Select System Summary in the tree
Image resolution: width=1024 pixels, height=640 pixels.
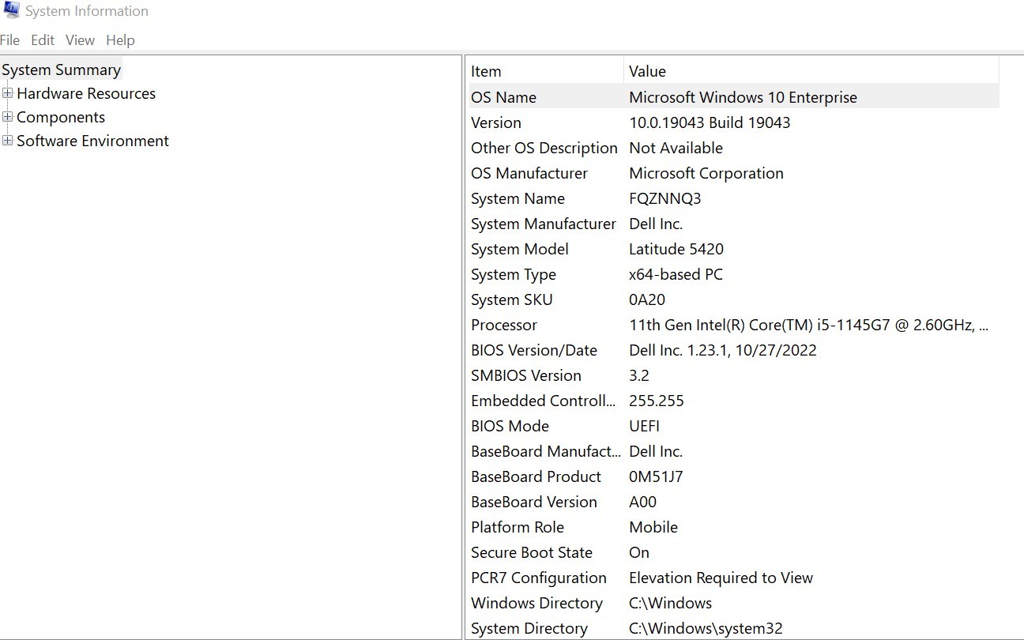pyautogui.click(x=62, y=70)
